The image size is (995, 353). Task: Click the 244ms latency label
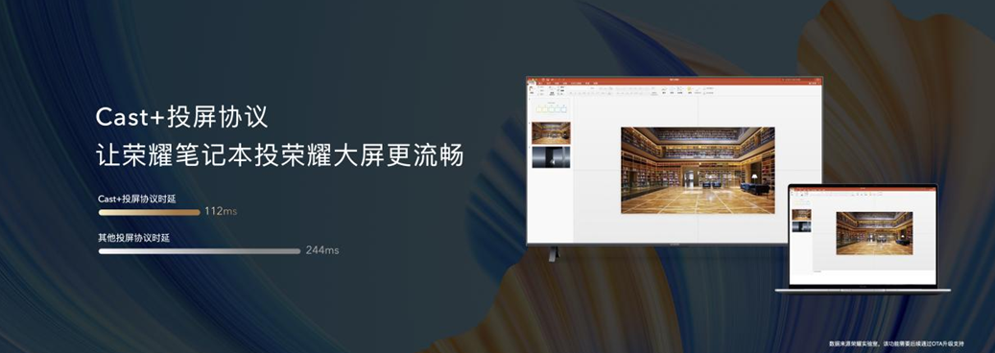(x=322, y=250)
